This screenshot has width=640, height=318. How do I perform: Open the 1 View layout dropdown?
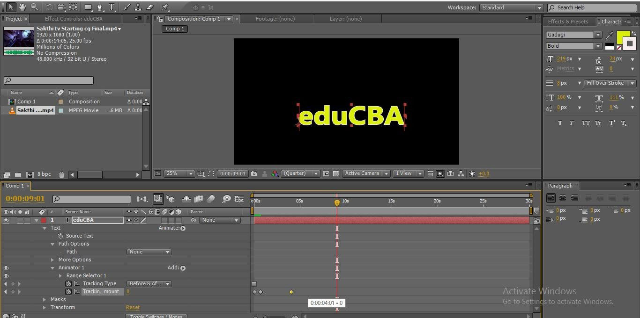pyautogui.click(x=408, y=173)
